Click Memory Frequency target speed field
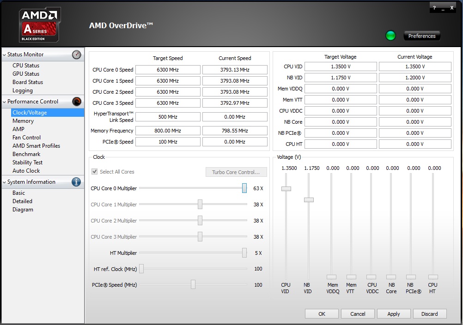Viewport: 463px width, 325px height. click(168, 131)
